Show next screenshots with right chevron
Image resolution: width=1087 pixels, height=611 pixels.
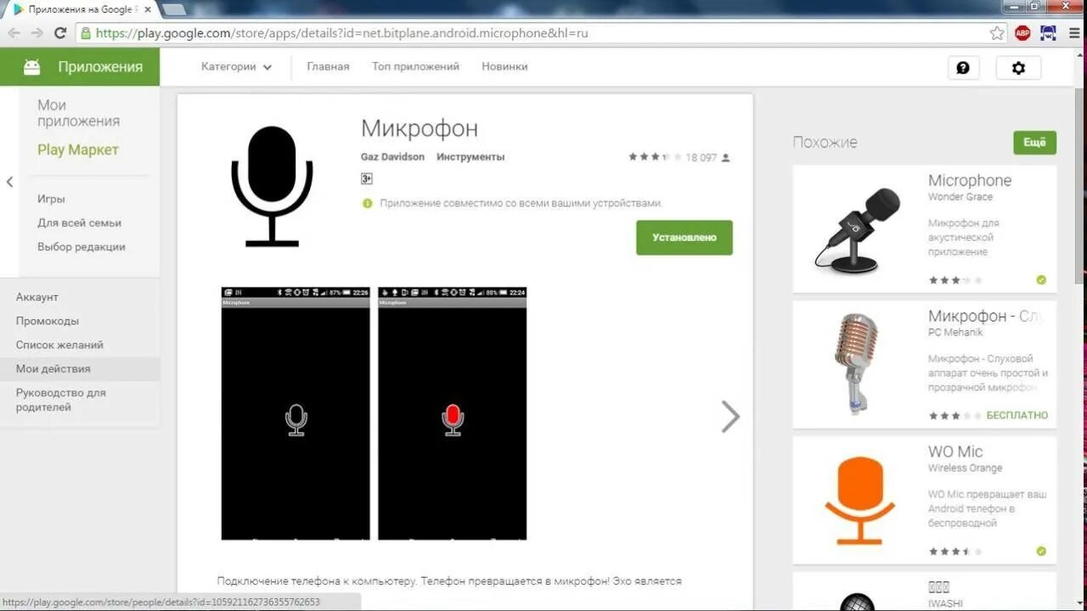(x=730, y=417)
